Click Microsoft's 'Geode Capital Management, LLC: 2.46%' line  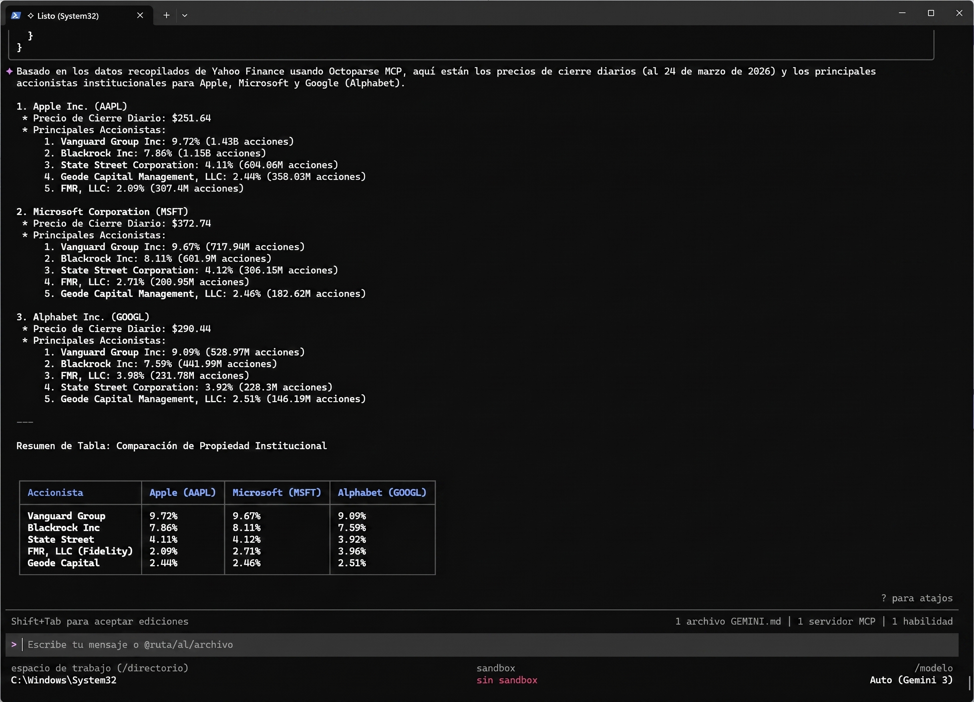tap(205, 294)
